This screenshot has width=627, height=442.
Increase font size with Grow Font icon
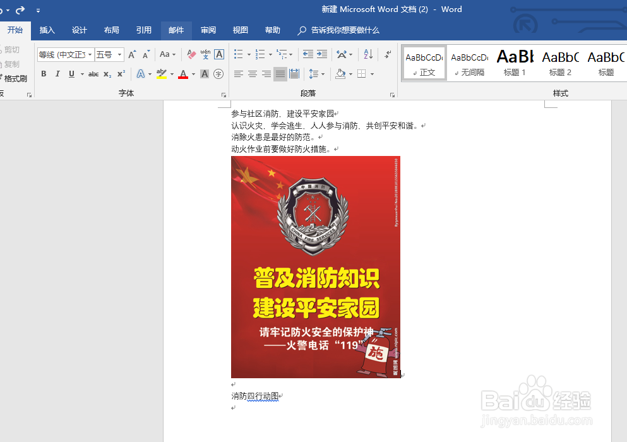click(x=132, y=54)
